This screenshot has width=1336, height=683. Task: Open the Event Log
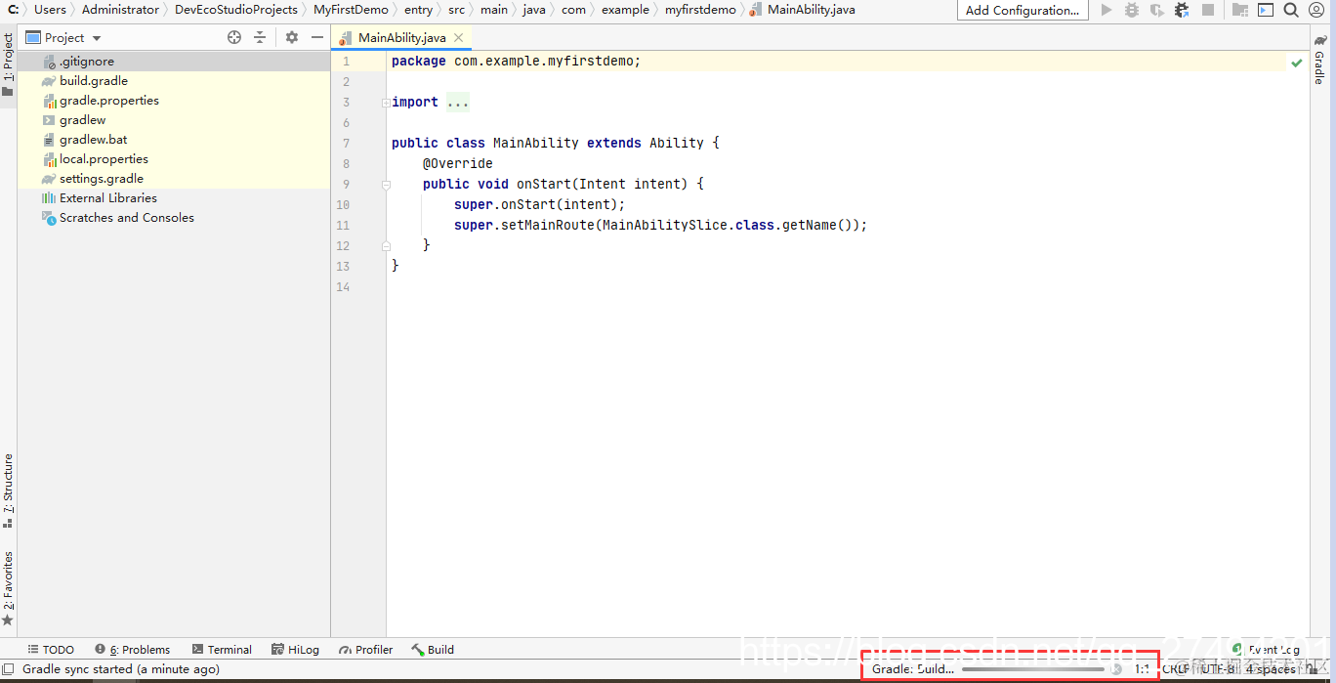pyautogui.click(x=1267, y=650)
